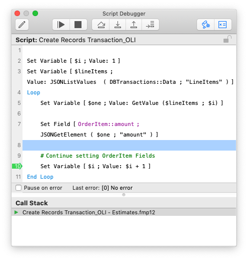Select the Continue setting OrderItem Fields comment

pyautogui.click(x=97, y=156)
